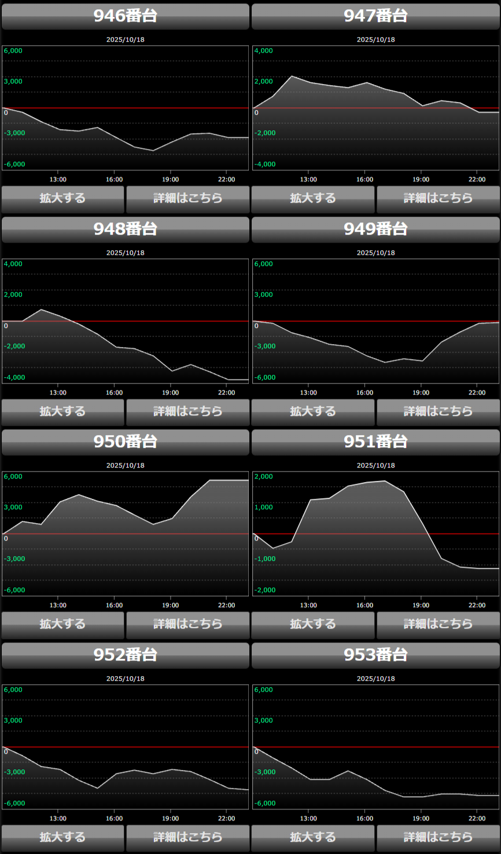Click the 947番台 graph chart
Image resolution: width=501 pixels, height=854 pixels.
(x=375, y=108)
